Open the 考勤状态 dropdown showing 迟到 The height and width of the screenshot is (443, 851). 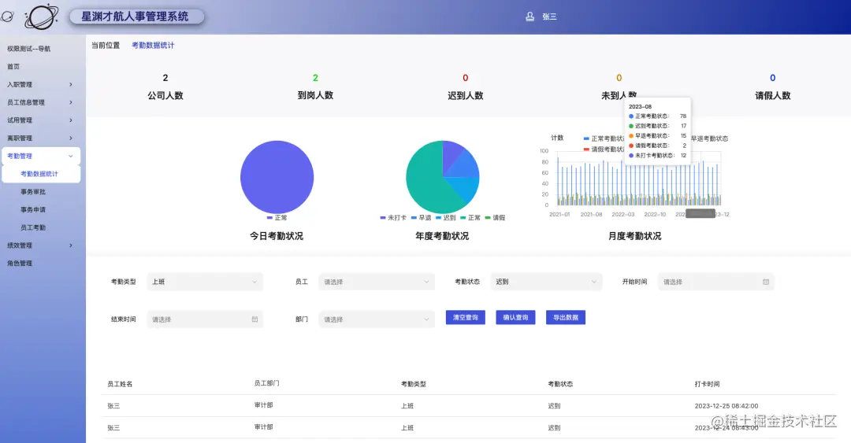[546, 282]
